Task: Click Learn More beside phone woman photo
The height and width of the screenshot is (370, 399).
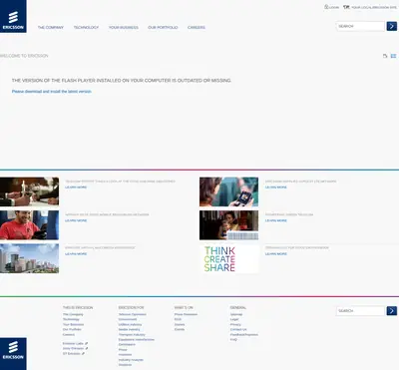Action: pyautogui.click(x=276, y=187)
